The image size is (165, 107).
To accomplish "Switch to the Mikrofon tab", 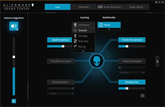I will (x=84, y=7).
